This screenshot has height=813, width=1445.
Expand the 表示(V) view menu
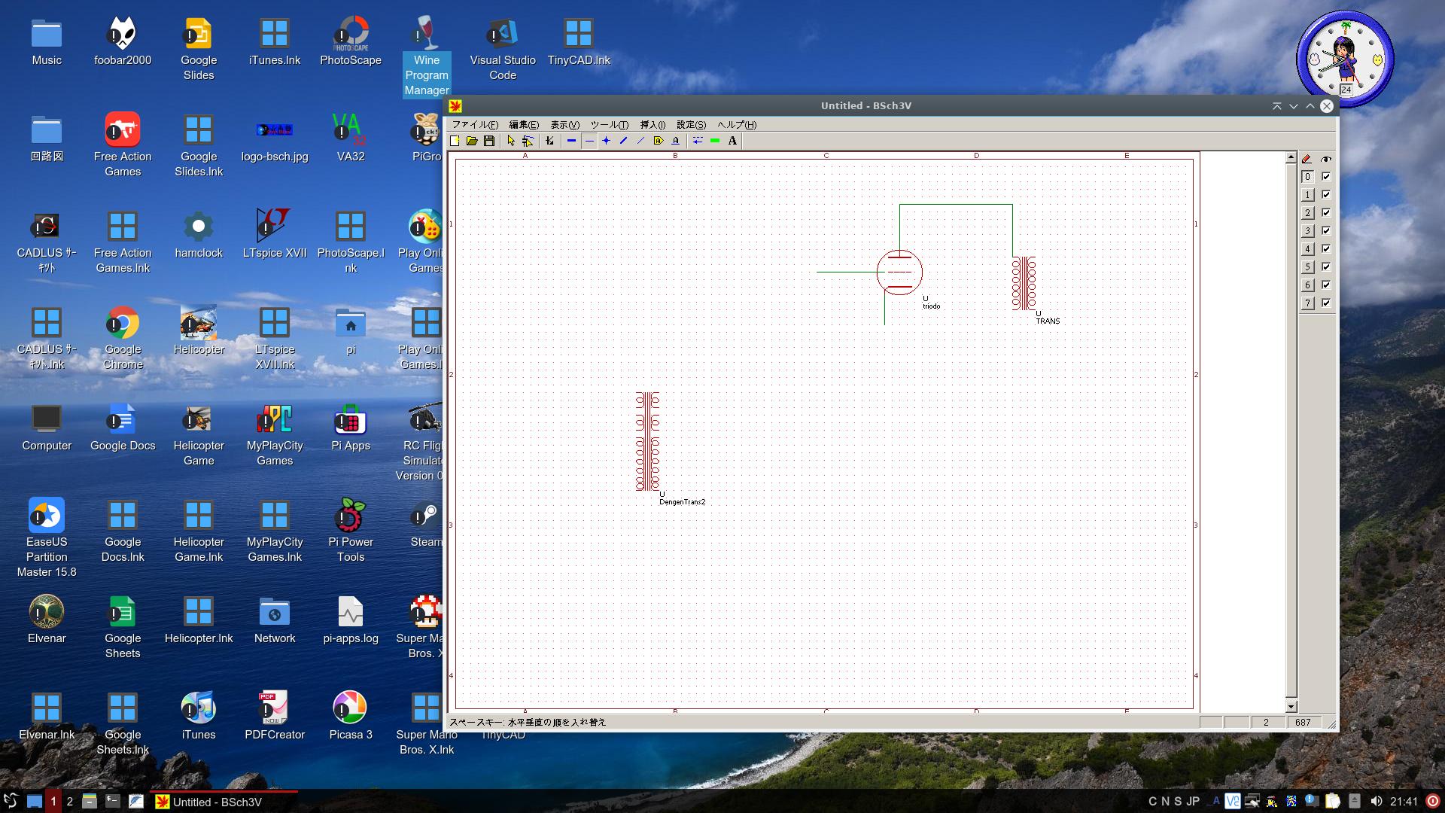click(x=564, y=125)
